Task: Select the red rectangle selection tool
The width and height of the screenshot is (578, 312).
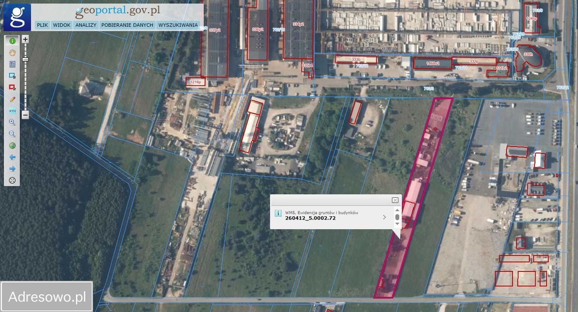Action: click(x=12, y=87)
